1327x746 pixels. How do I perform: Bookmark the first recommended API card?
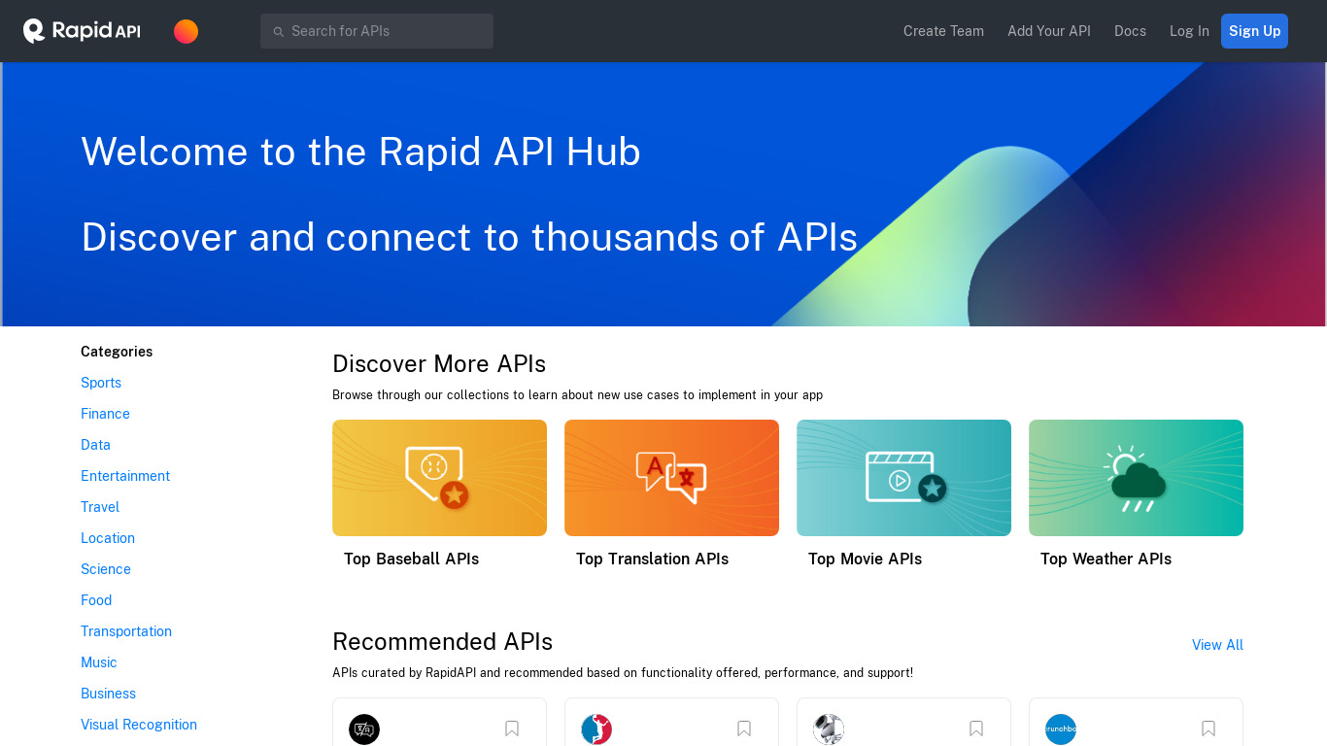click(512, 729)
